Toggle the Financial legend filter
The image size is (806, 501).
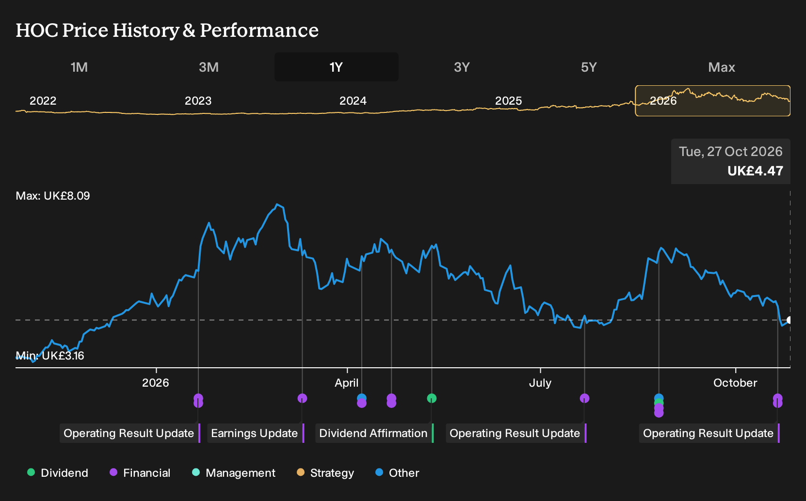click(140, 472)
